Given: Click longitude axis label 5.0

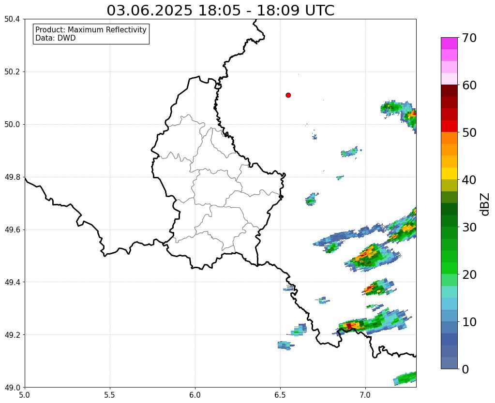Looking at the screenshot, I should coord(25,395).
